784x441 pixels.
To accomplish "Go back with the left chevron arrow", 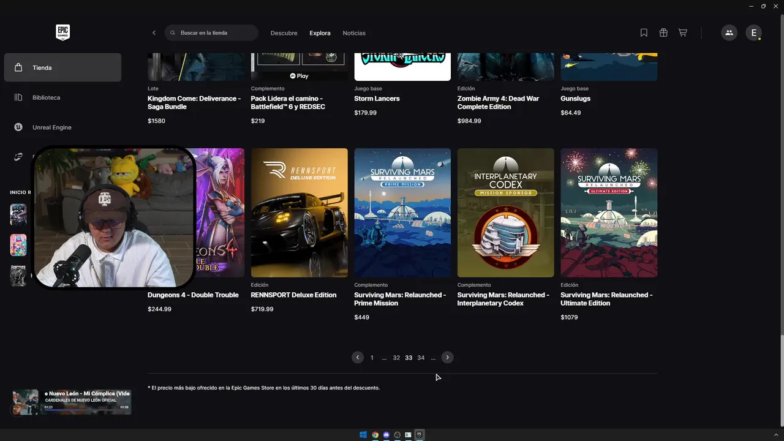I will (154, 33).
